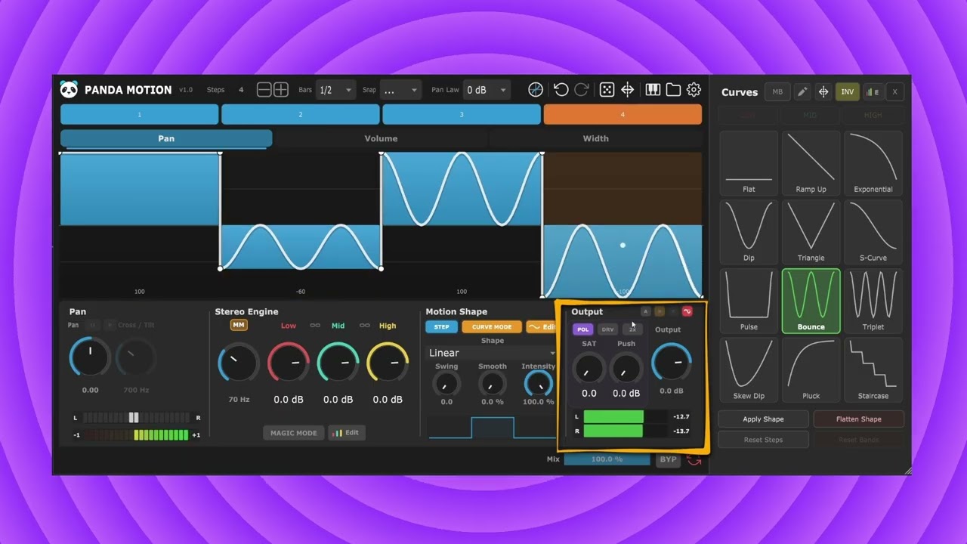Select the pencil draw tool in Curves
967x544 pixels.
pos(802,92)
